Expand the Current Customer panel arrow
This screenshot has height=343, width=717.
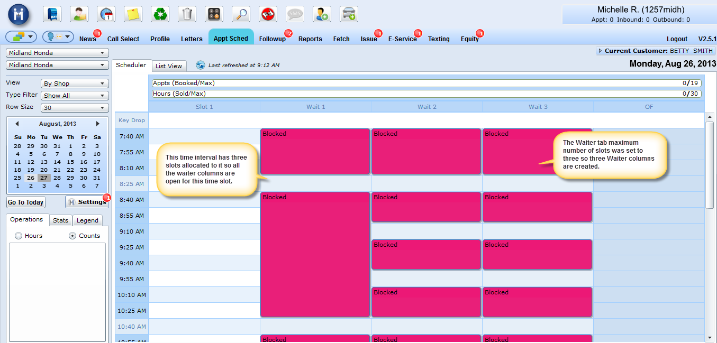[x=600, y=51]
